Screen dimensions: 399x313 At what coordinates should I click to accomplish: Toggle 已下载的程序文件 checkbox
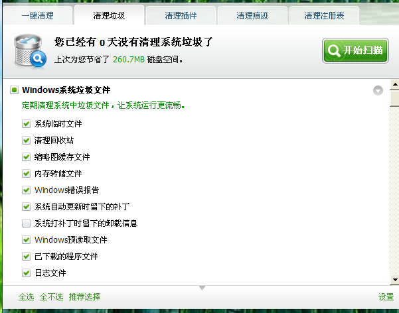(x=26, y=256)
